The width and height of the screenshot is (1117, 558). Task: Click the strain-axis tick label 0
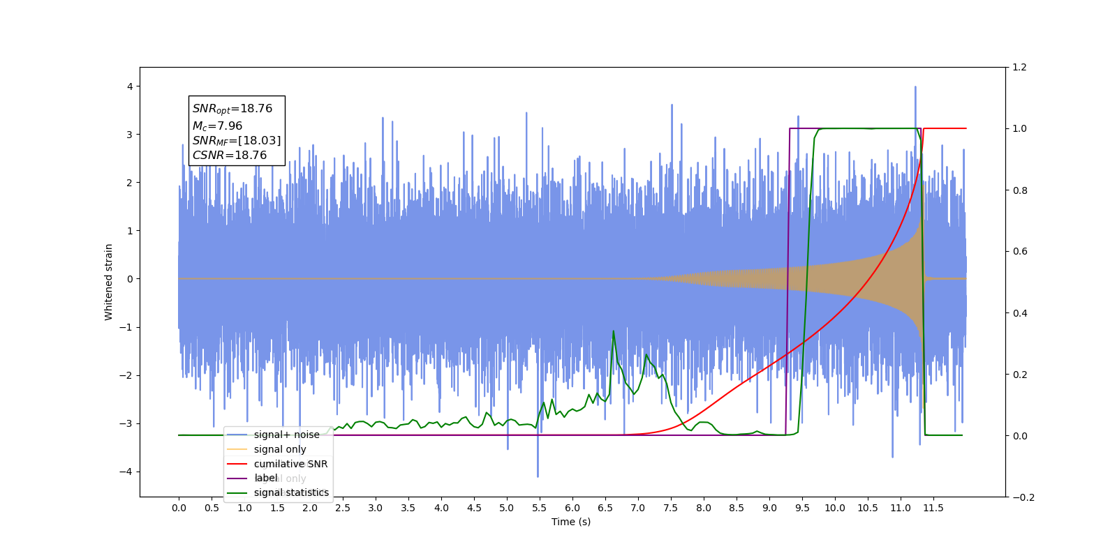click(x=130, y=279)
